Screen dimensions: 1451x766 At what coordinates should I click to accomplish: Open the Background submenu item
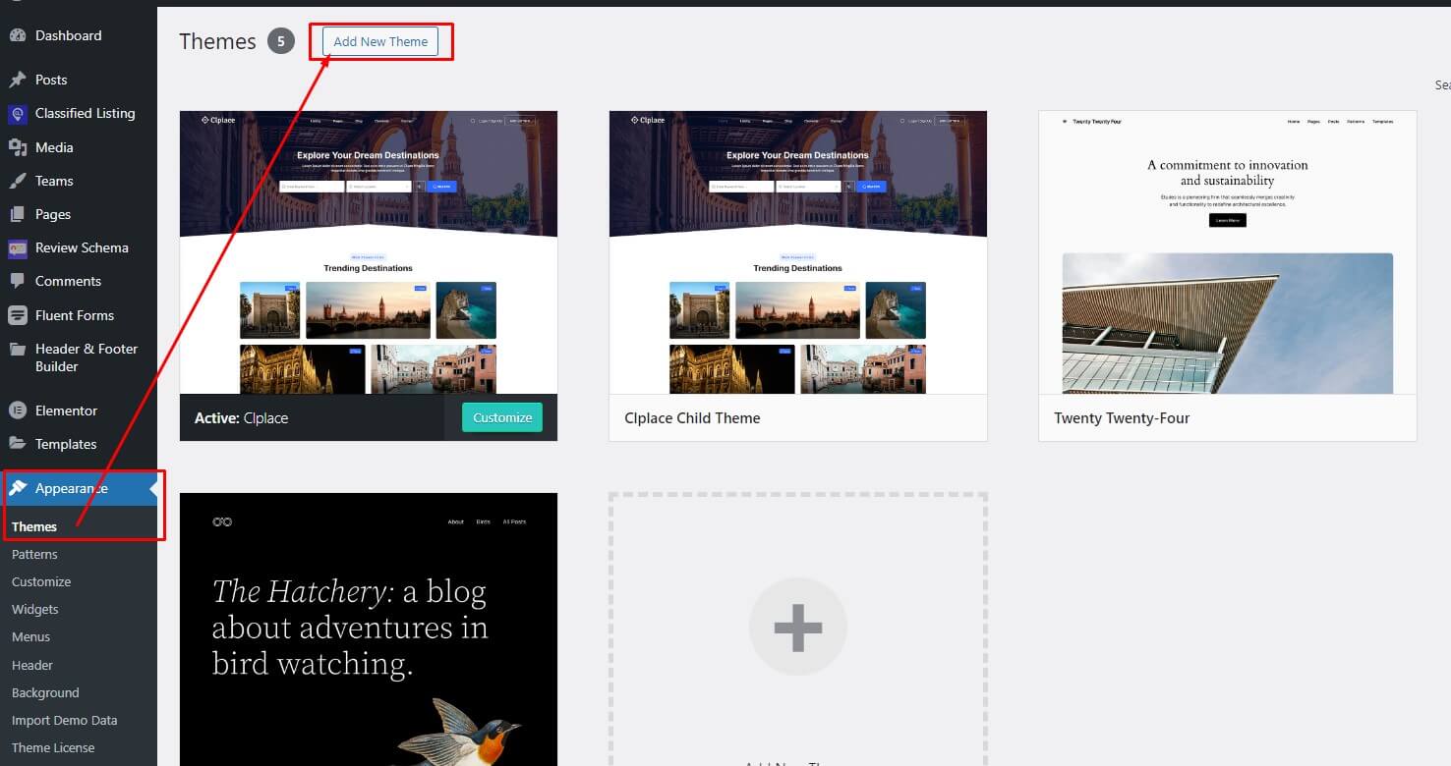point(45,692)
